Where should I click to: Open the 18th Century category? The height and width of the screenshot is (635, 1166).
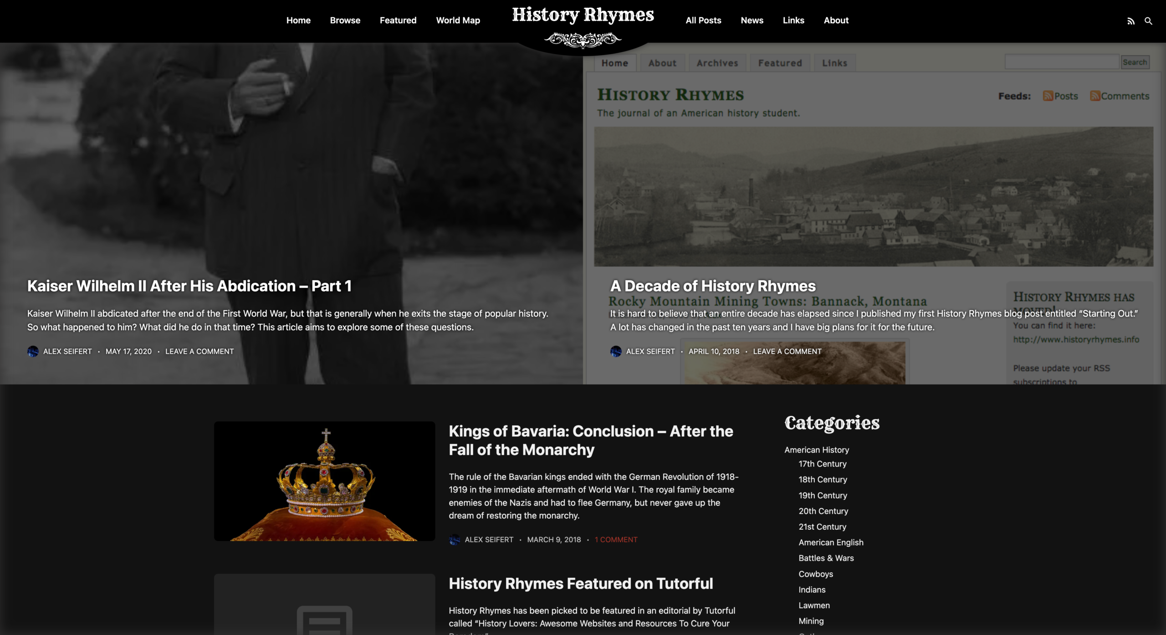[x=823, y=480]
